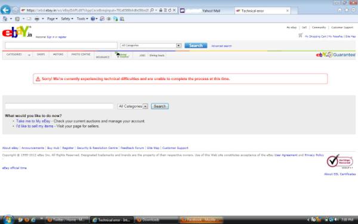Click the VeriSign Secured seal
The image size is (358, 224).
coord(340,161)
